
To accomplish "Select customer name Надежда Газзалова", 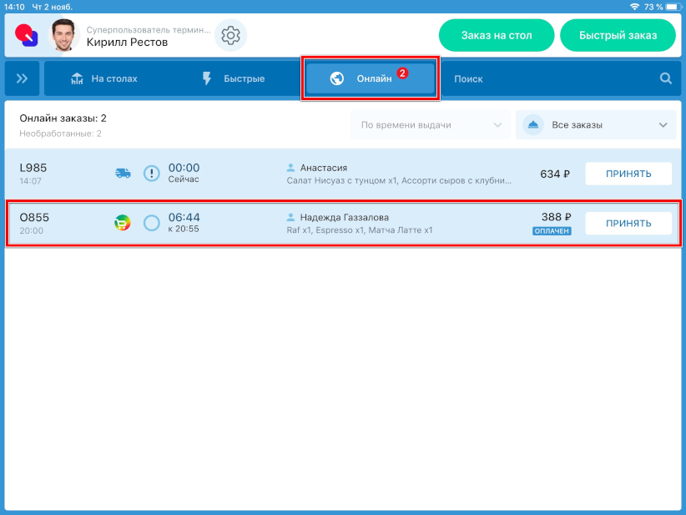I will tap(345, 218).
